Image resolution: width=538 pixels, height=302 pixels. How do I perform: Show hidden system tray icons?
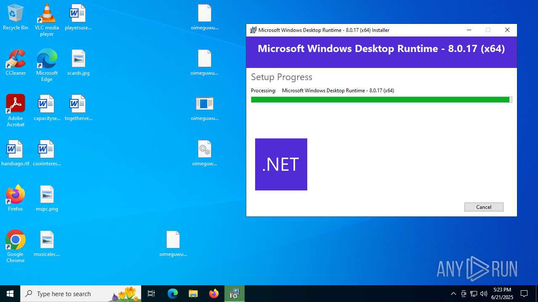(453, 294)
